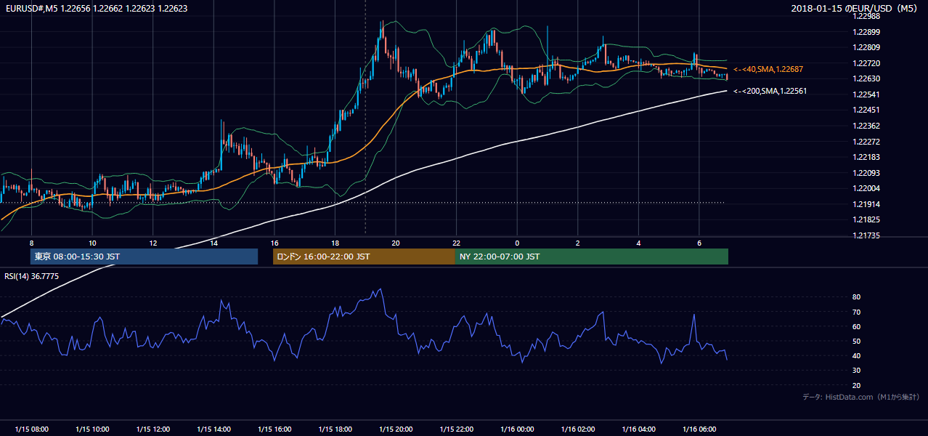Screen dimensions: 928x436
Task: Click the 1/16 02:00 date axis label
Action: (578, 429)
